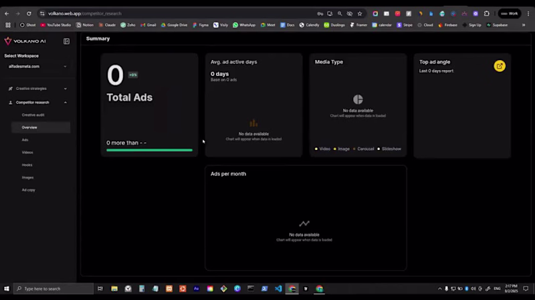The width and height of the screenshot is (535, 300).
Task: Select Overview in the sidebar
Action: pyautogui.click(x=41, y=127)
